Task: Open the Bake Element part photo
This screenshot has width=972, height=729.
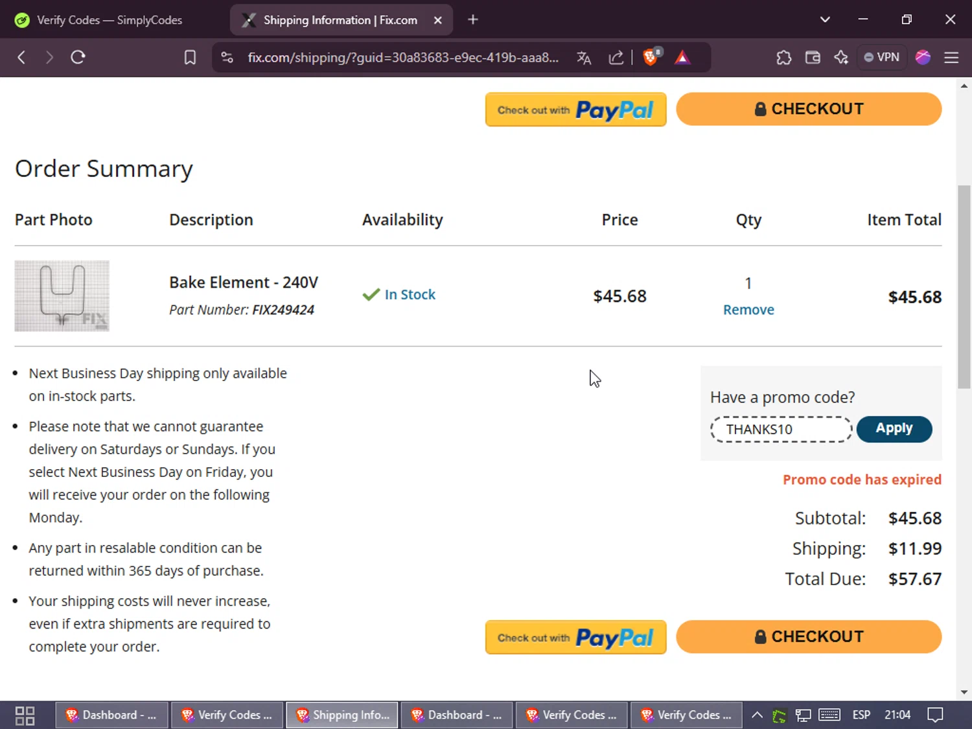Action: tap(62, 296)
